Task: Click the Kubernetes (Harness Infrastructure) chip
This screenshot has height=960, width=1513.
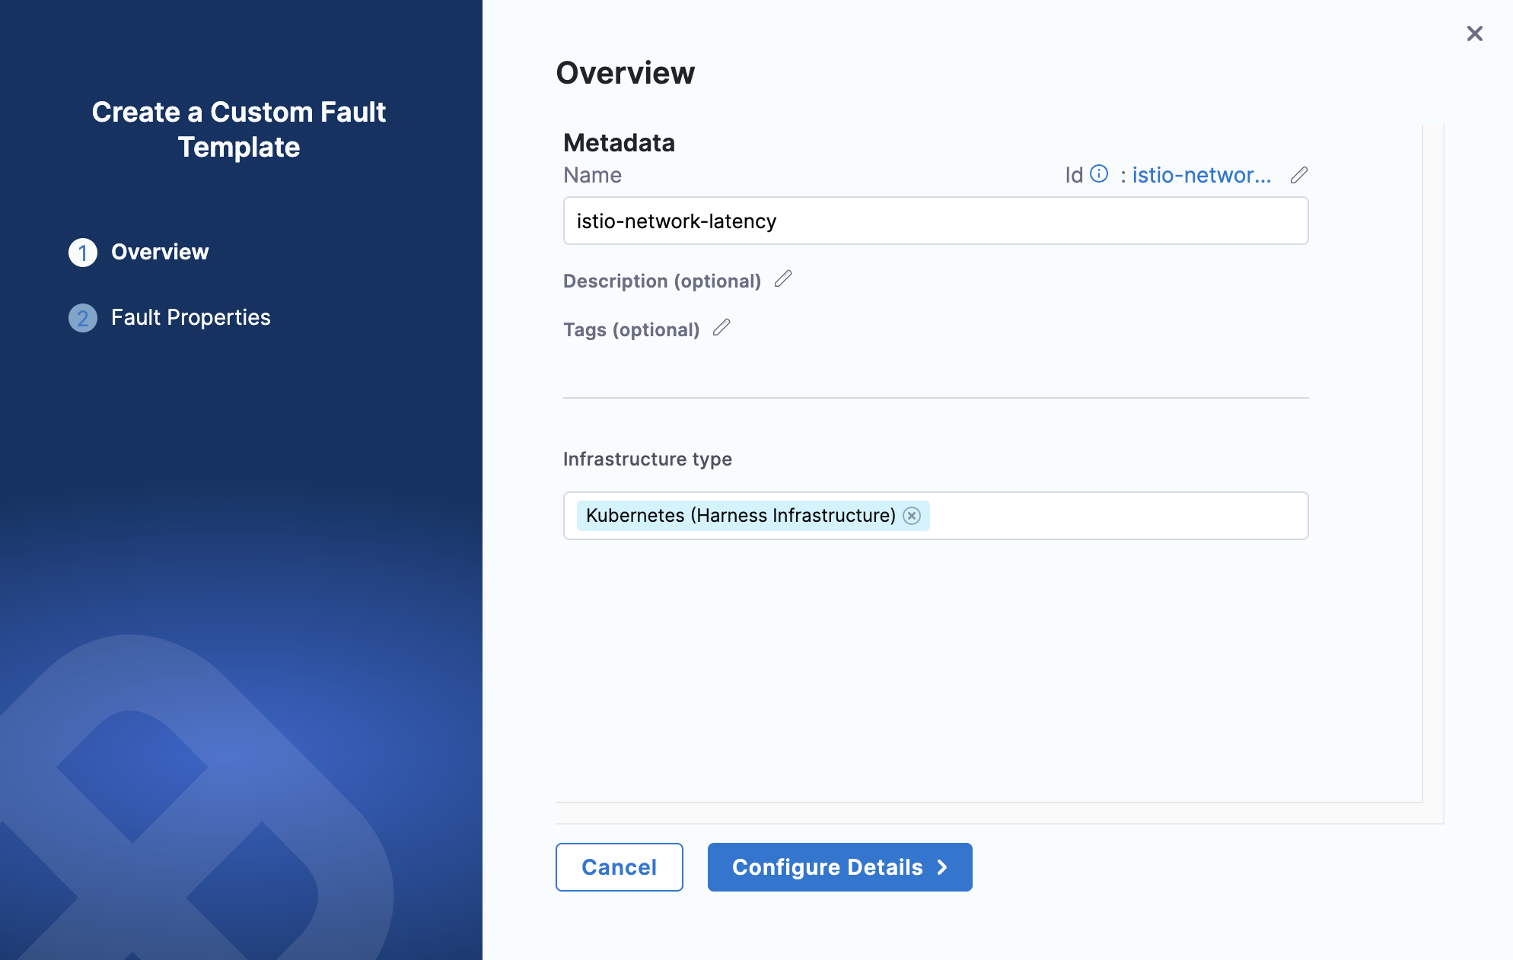Action: (740, 516)
